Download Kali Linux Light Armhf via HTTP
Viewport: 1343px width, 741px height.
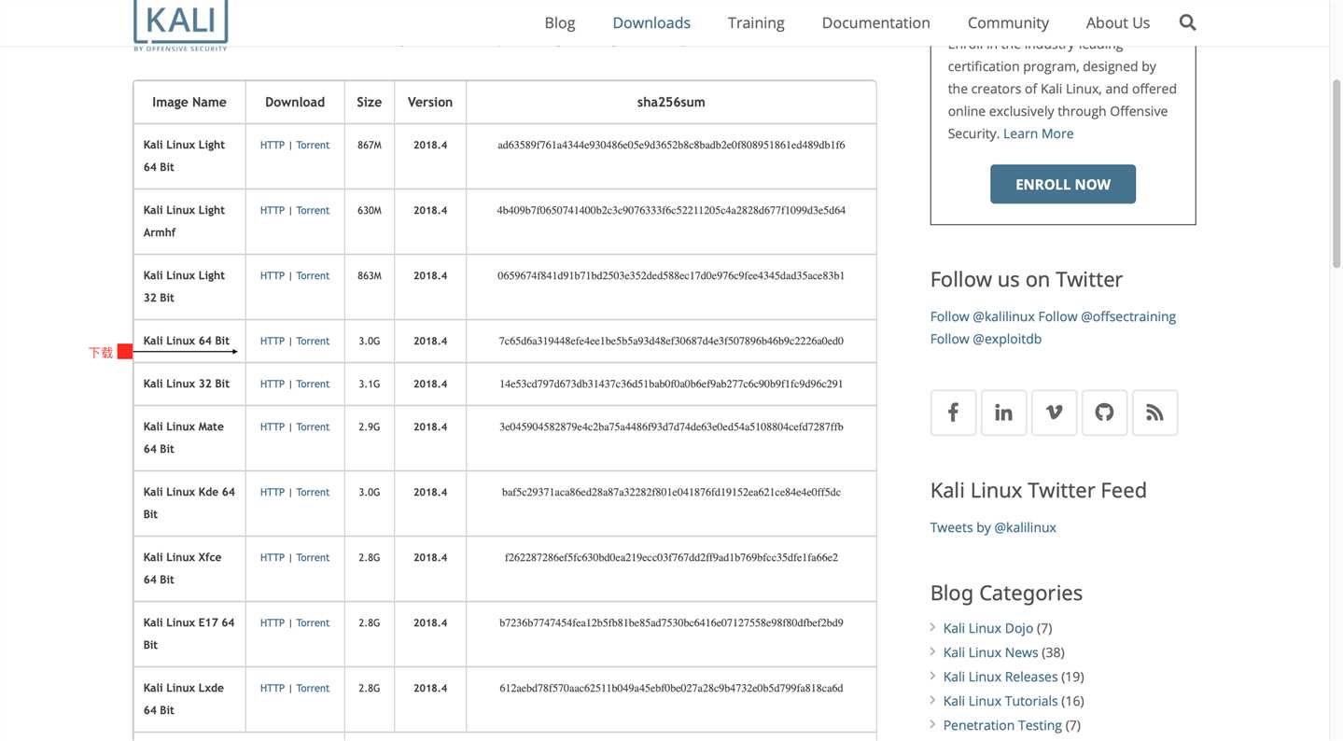273,210
